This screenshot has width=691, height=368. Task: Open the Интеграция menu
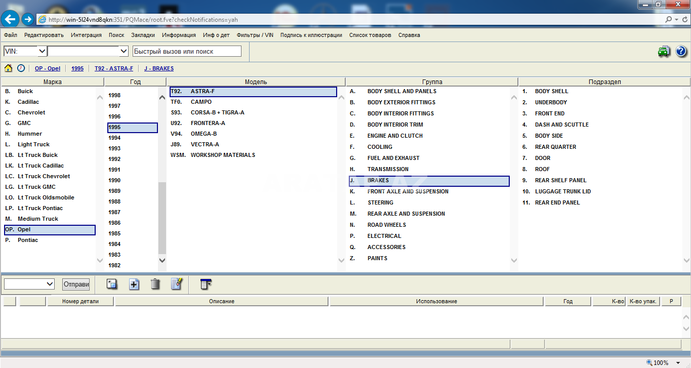(86, 35)
